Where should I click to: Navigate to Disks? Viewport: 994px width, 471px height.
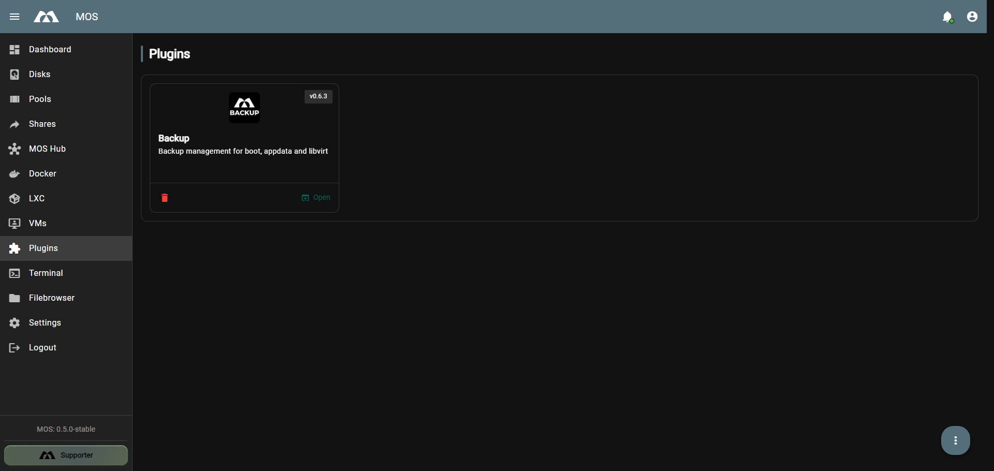point(66,75)
